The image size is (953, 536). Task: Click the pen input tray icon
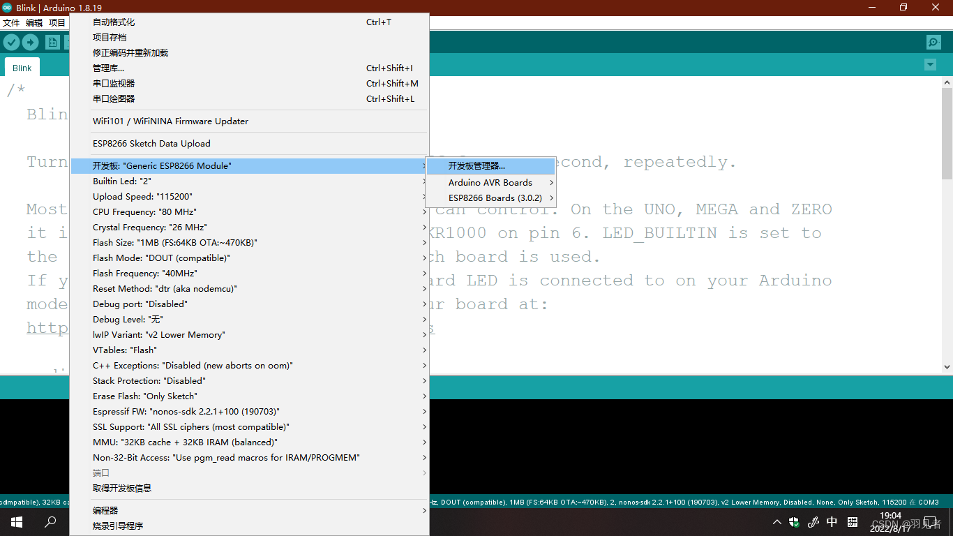click(x=813, y=522)
